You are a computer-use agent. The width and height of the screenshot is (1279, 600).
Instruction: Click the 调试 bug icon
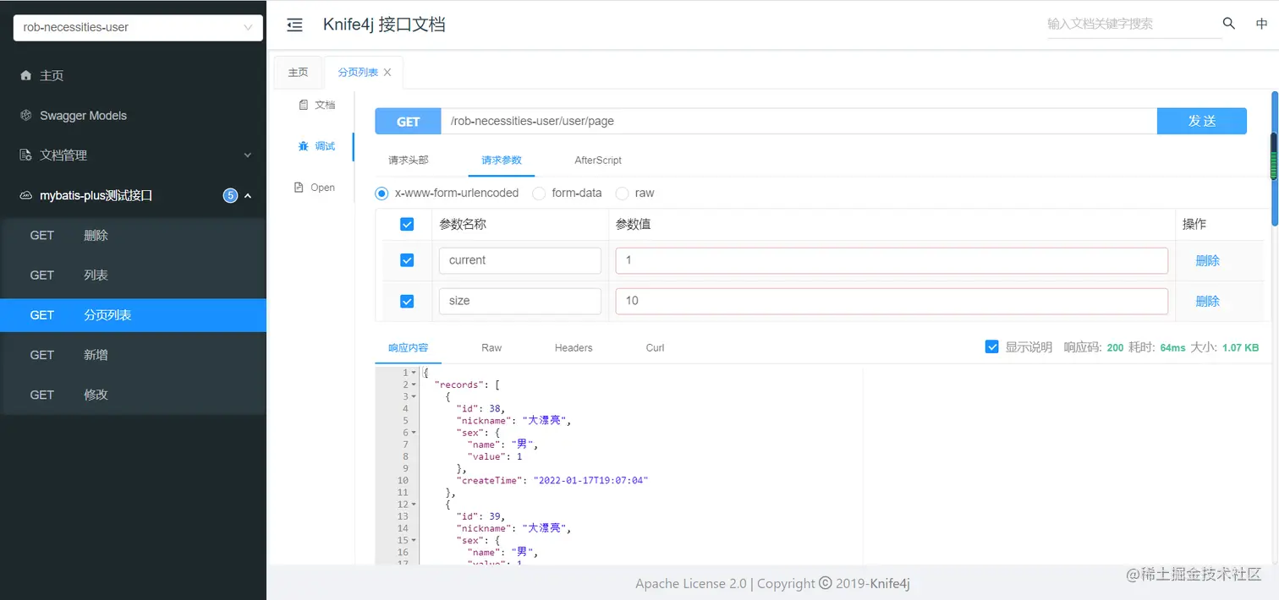(x=304, y=146)
